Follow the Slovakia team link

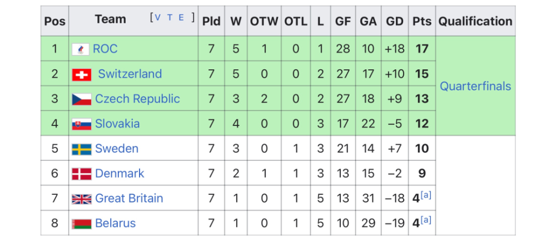pos(117,124)
